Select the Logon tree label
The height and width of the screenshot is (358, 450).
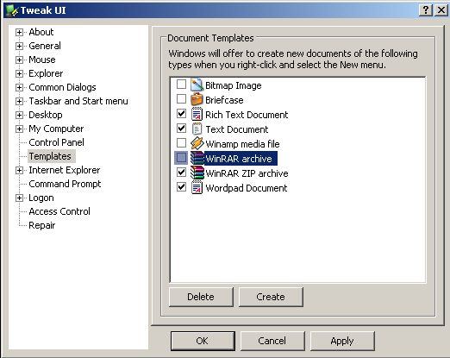click(x=41, y=198)
